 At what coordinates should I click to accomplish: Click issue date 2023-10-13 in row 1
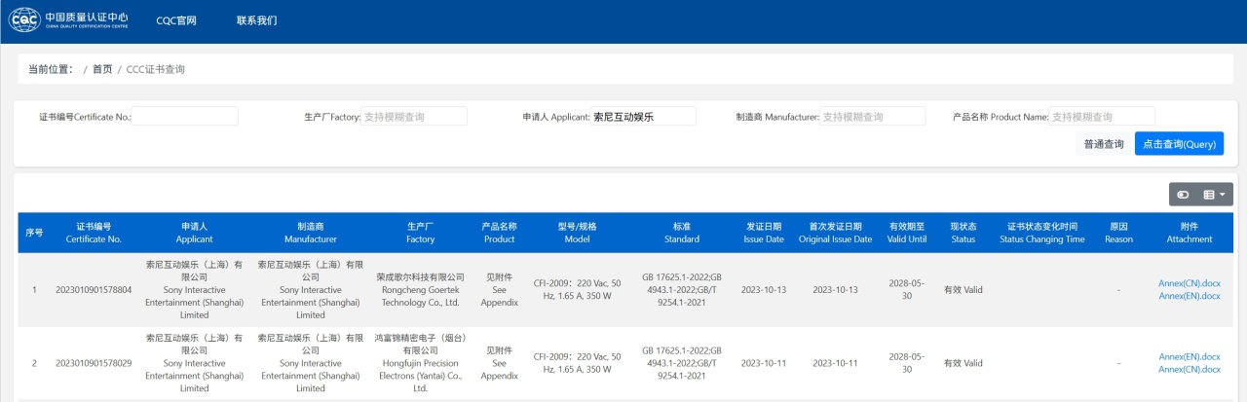764,290
